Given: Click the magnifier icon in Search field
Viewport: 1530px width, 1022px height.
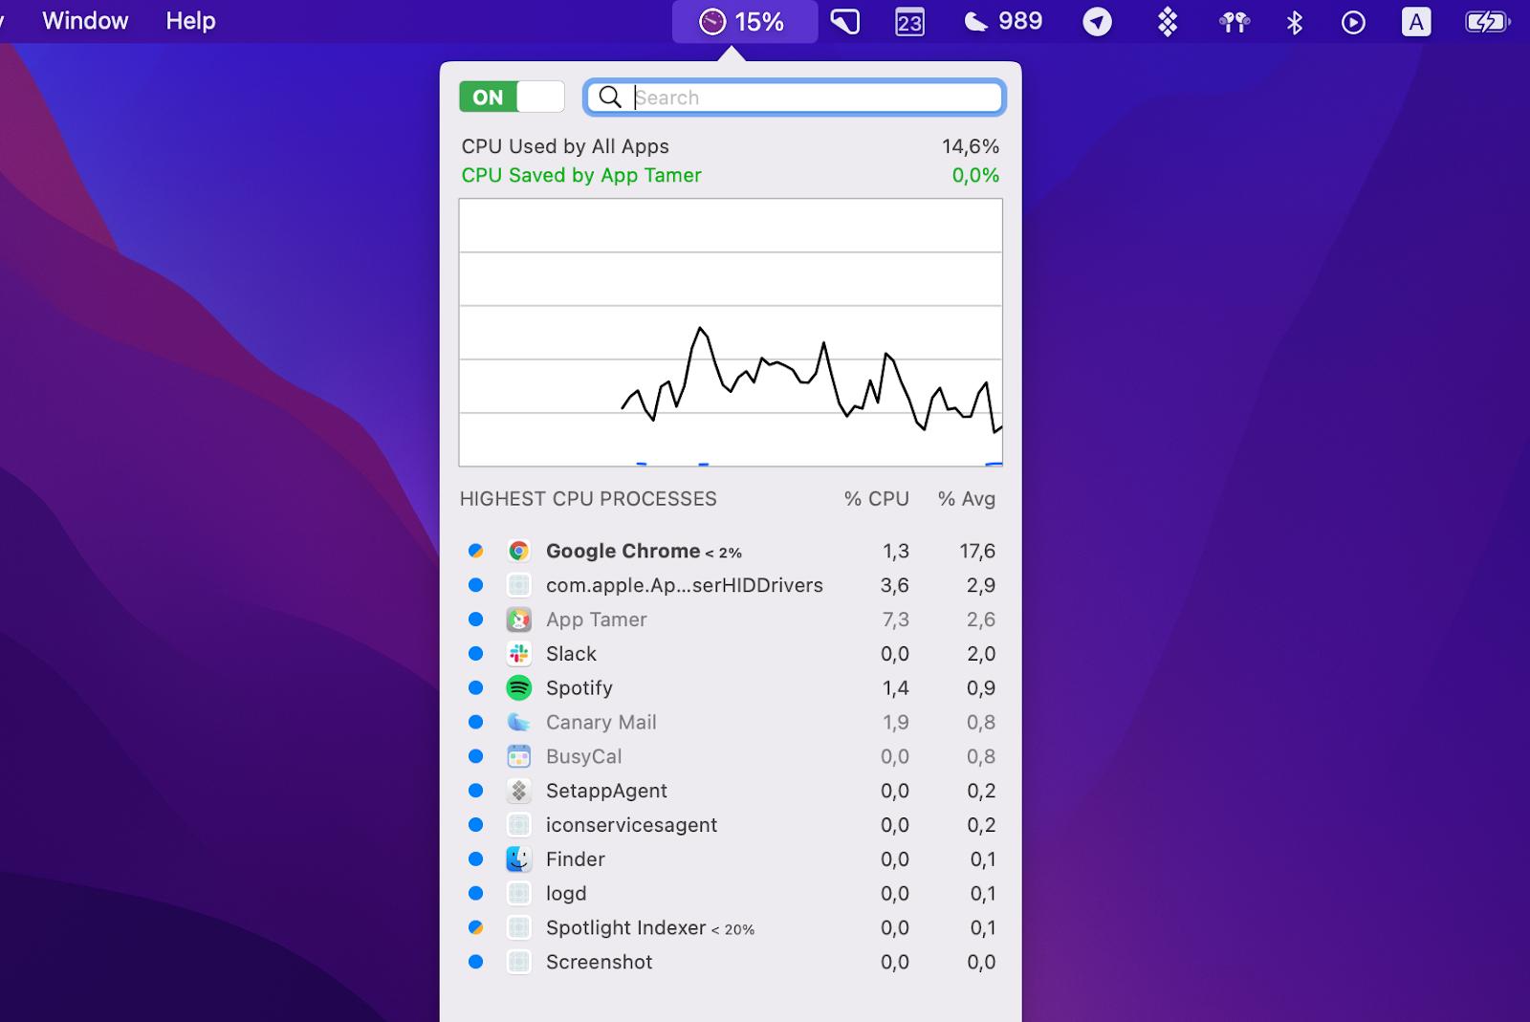Looking at the screenshot, I should [x=610, y=97].
